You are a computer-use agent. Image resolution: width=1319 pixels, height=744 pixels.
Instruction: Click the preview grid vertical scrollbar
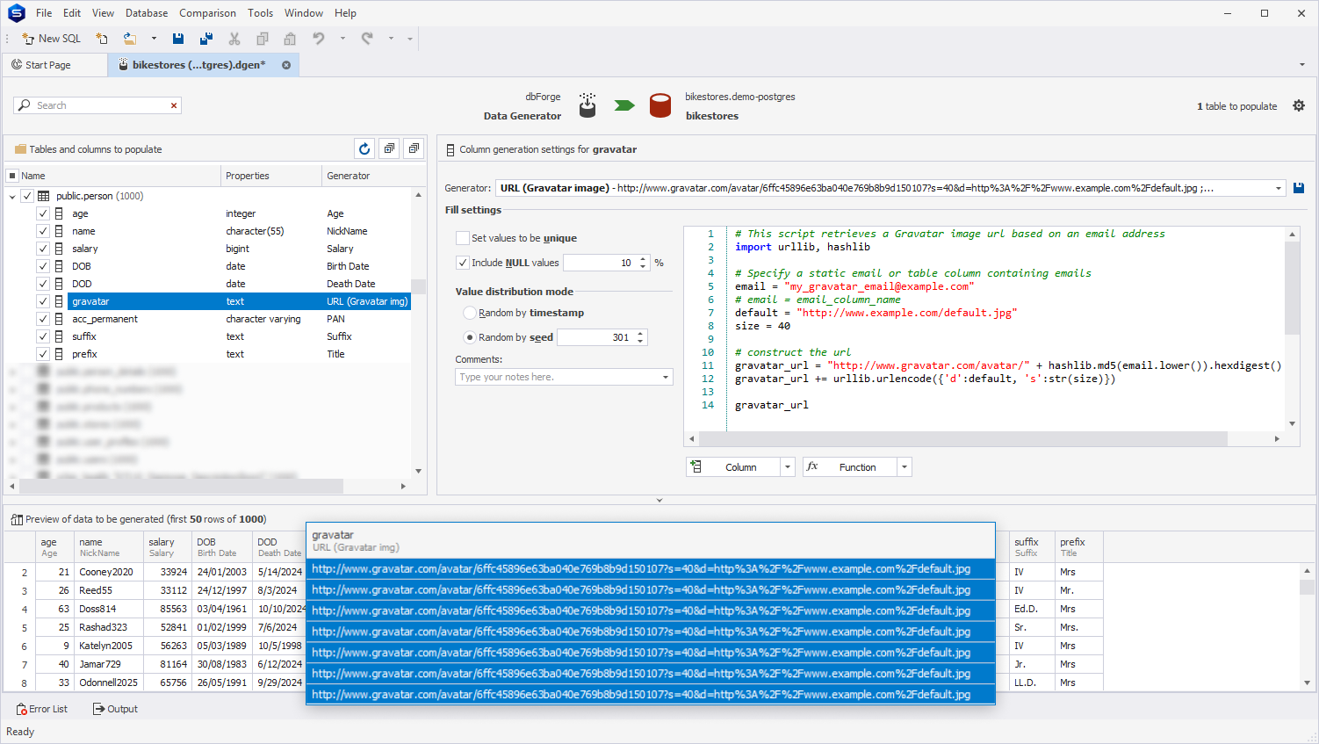coord(1307,588)
